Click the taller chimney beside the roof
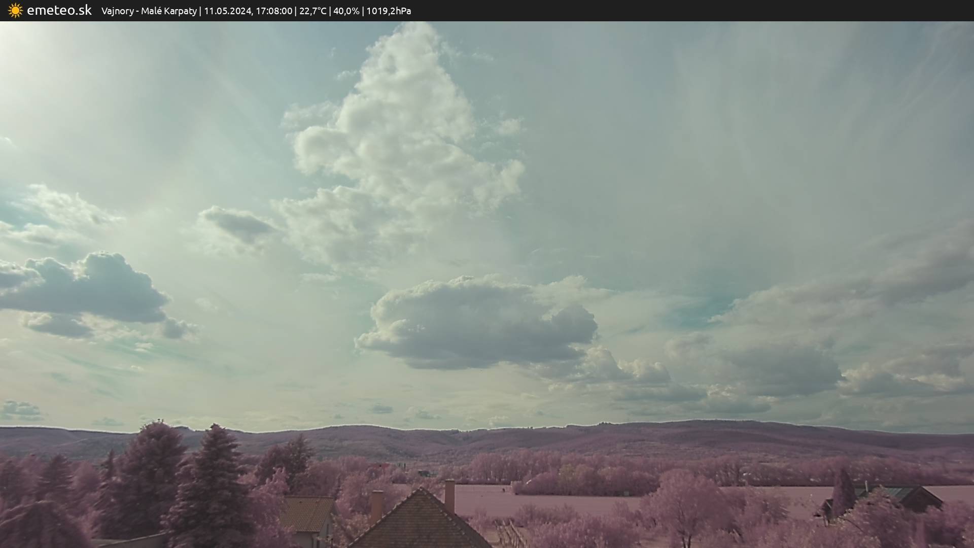 coord(449,496)
